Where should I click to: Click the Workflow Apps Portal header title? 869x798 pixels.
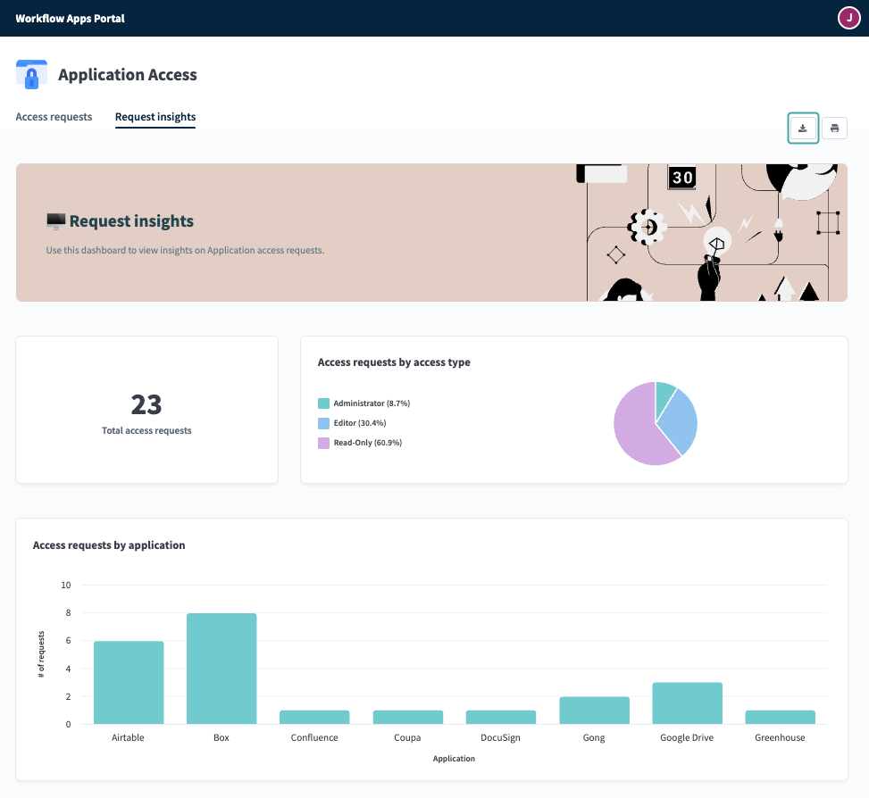tap(70, 18)
